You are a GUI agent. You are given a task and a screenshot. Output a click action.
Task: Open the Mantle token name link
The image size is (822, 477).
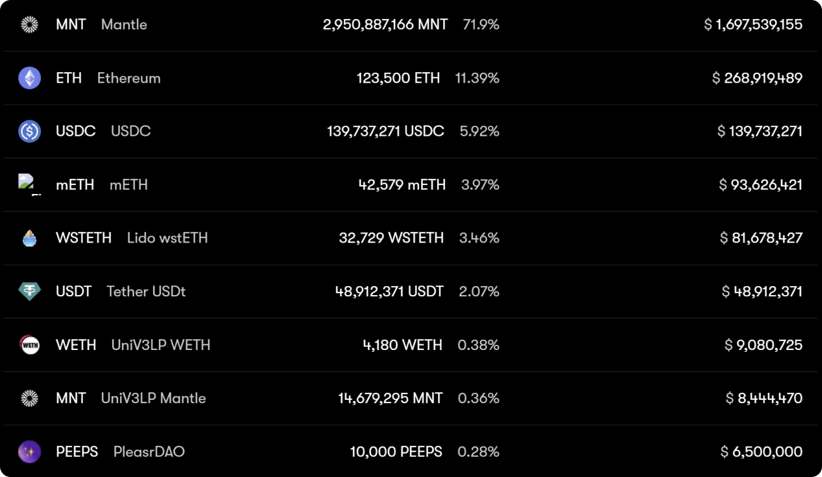pos(124,25)
